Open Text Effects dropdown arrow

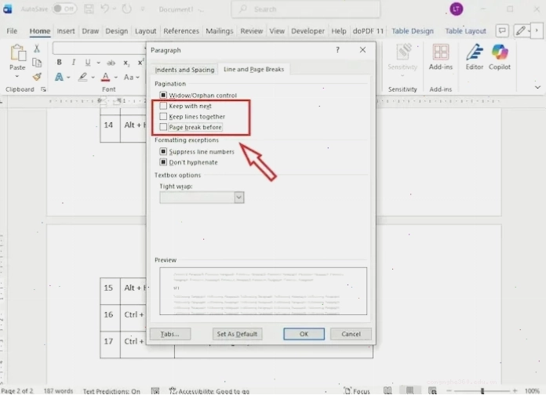[68, 78]
